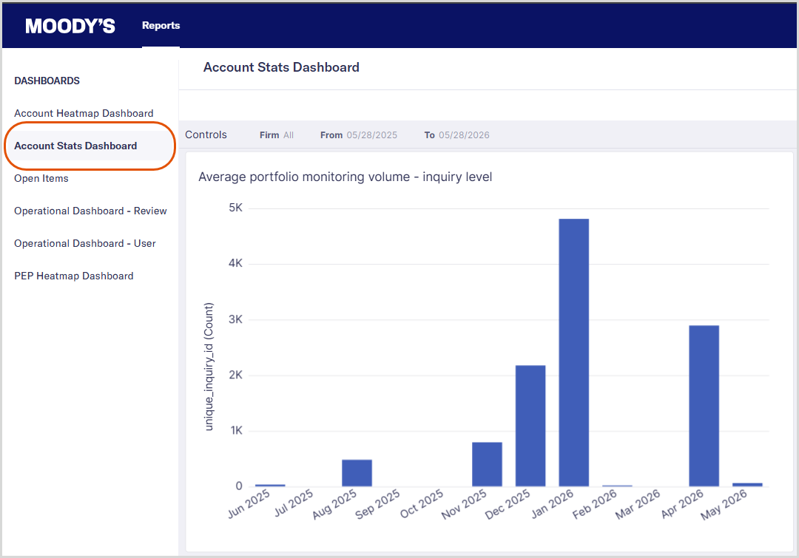Screen dimensions: 799x558
Task: Click the Jan 2026 bar
Action: (574, 353)
